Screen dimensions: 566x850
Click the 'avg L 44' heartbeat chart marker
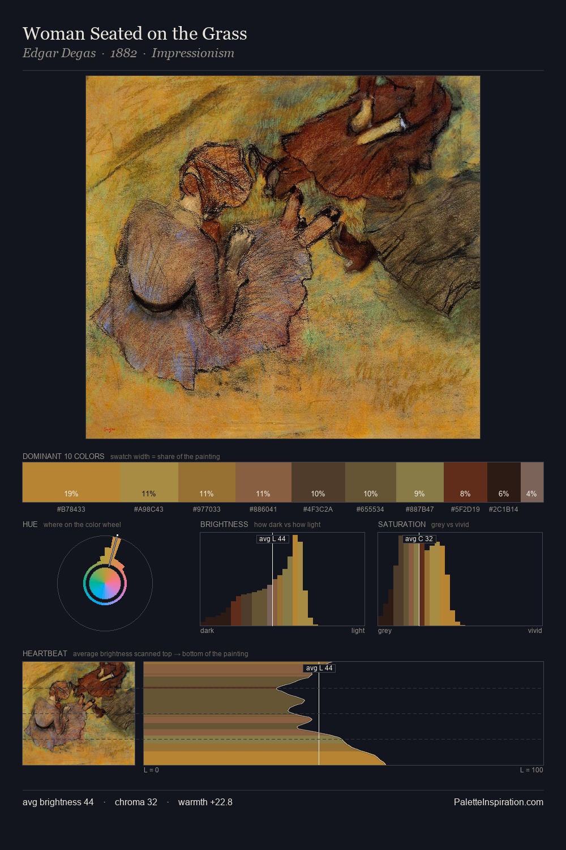[x=319, y=668]
